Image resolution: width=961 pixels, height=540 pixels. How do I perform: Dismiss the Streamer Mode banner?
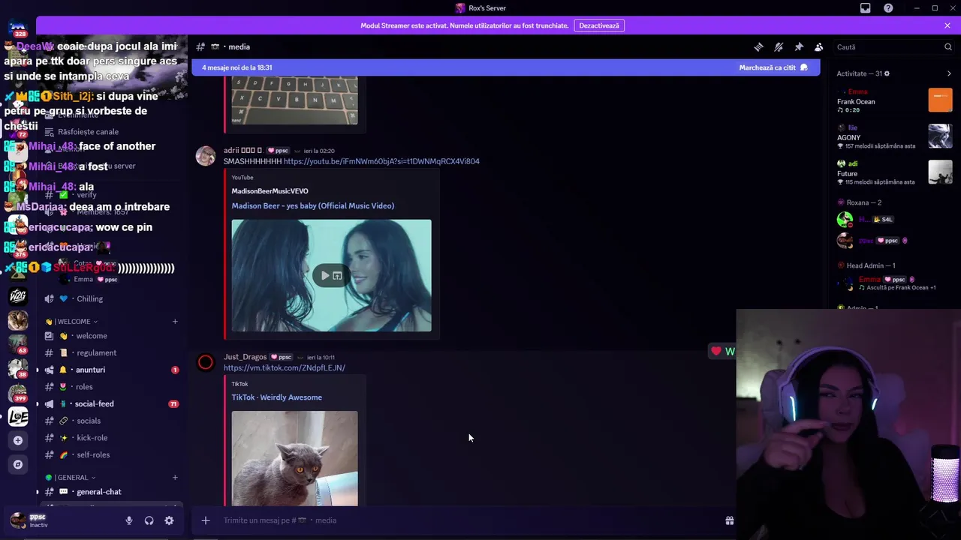[x=947, y=25]
